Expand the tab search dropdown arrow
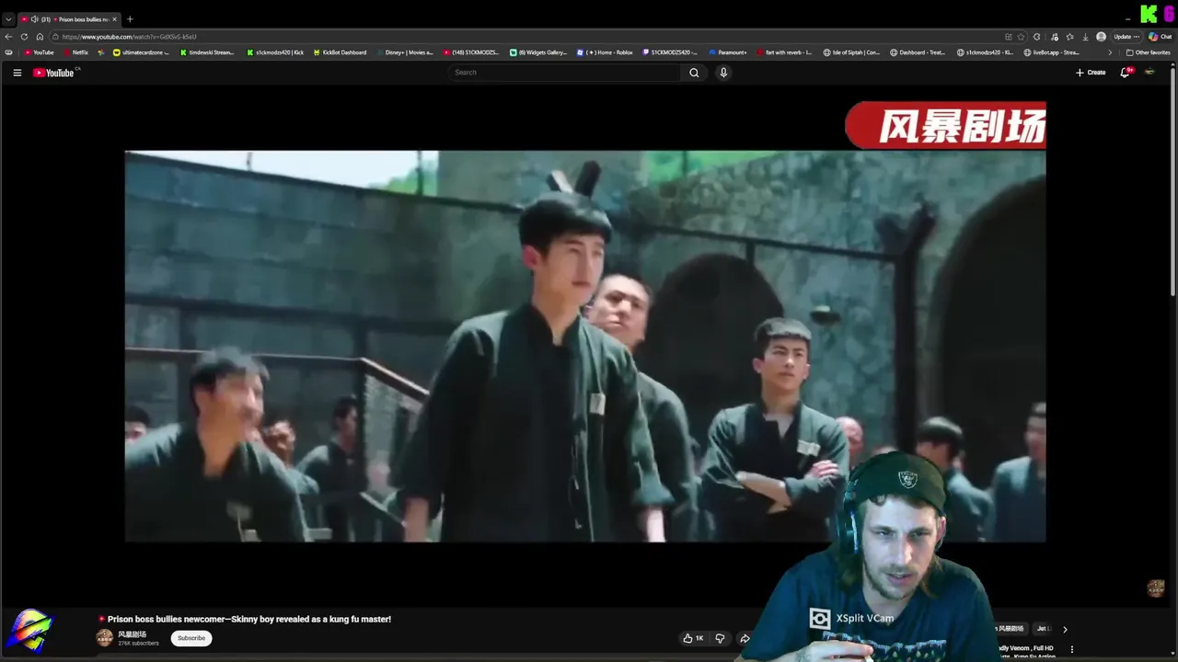Viewport: 1178px width, 662px height. (x=8, y=19)
